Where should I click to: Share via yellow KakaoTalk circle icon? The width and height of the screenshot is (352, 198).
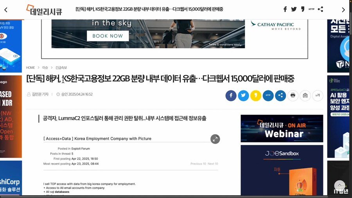[256, 95]
